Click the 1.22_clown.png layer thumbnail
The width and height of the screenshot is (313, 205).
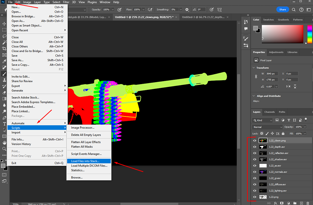tap(262, 140)
